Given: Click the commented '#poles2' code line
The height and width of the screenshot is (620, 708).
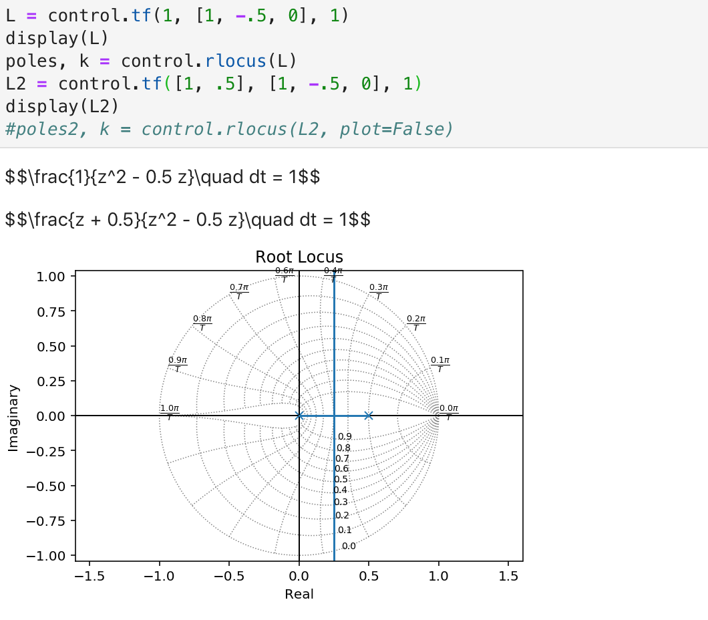Looking at the screenshot, I should coord(229,129).
